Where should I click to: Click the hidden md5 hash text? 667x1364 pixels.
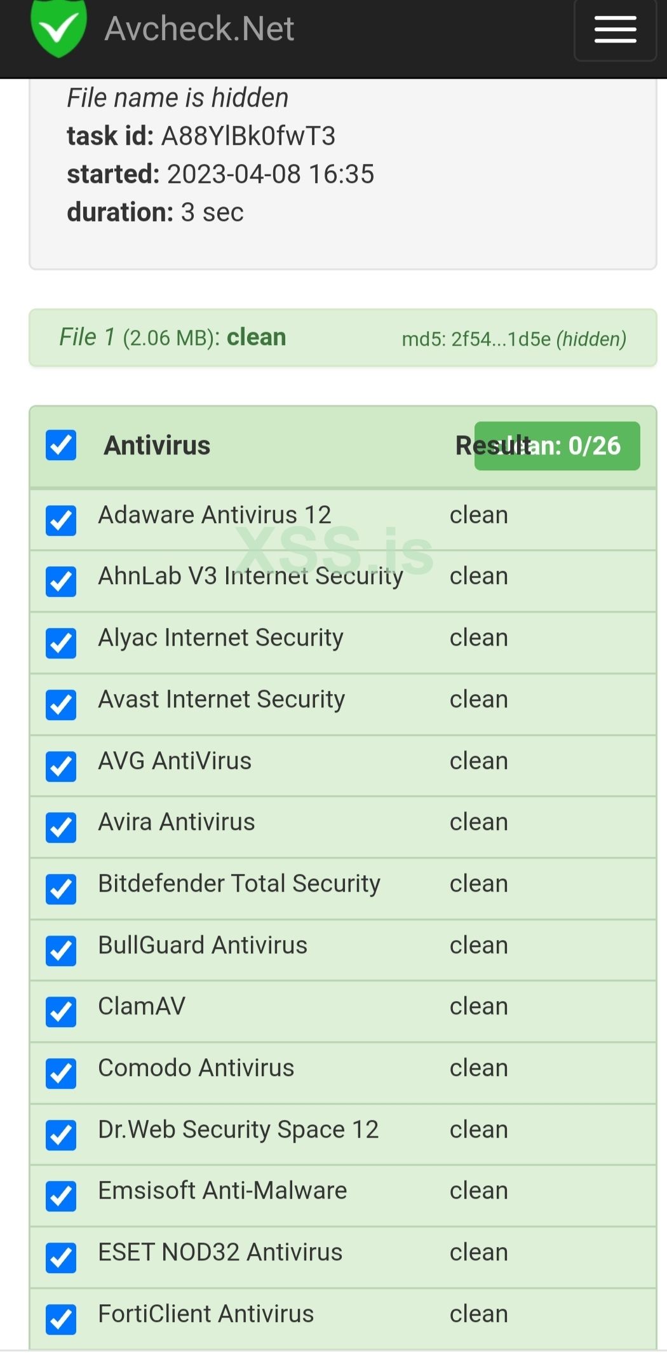click(514, 339)
